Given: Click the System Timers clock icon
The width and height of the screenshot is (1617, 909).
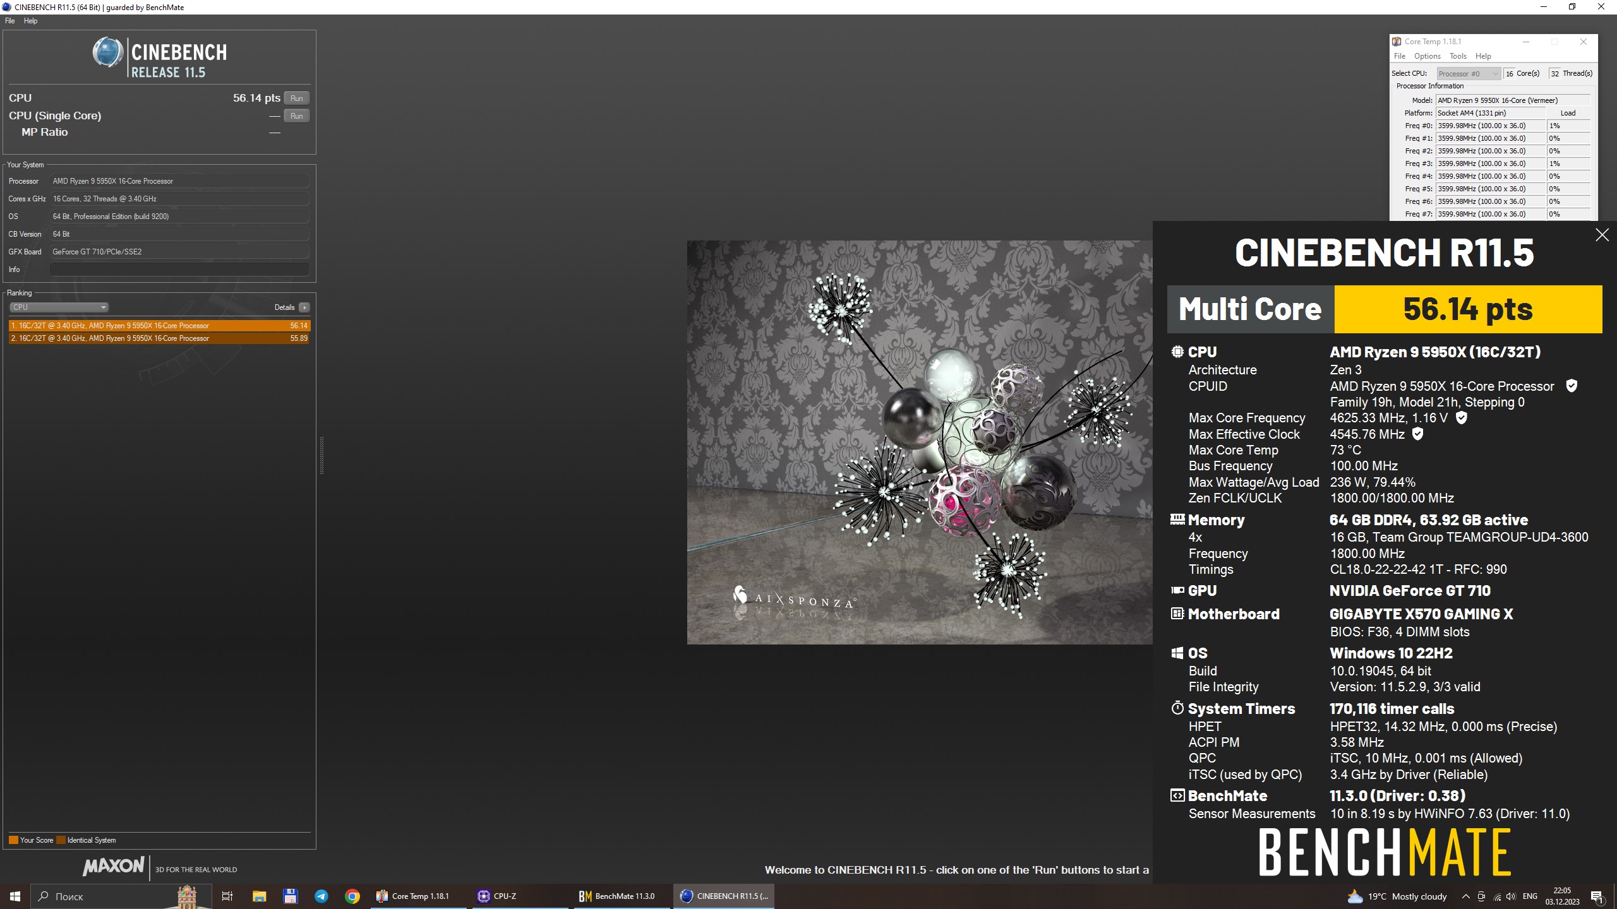Looking at the screenshot, I should [x=1177, y=708].
